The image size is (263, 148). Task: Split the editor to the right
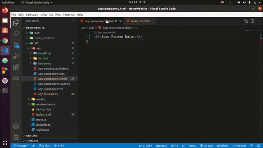(x=252, y=21)
